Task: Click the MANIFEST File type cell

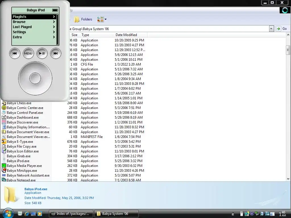Action: [x=92, y=137]
